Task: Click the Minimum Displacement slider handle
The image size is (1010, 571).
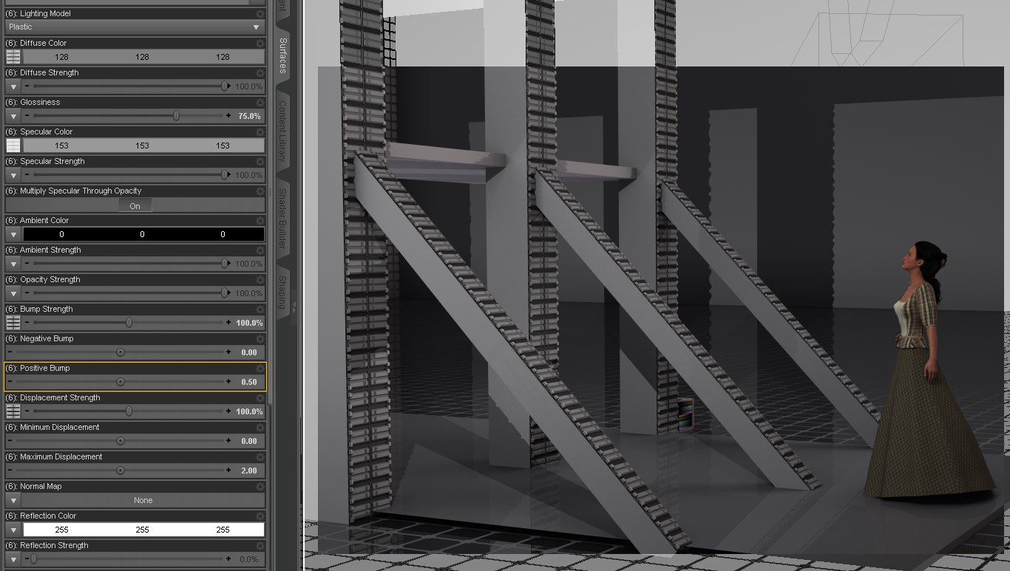Action: coord(121,441)
